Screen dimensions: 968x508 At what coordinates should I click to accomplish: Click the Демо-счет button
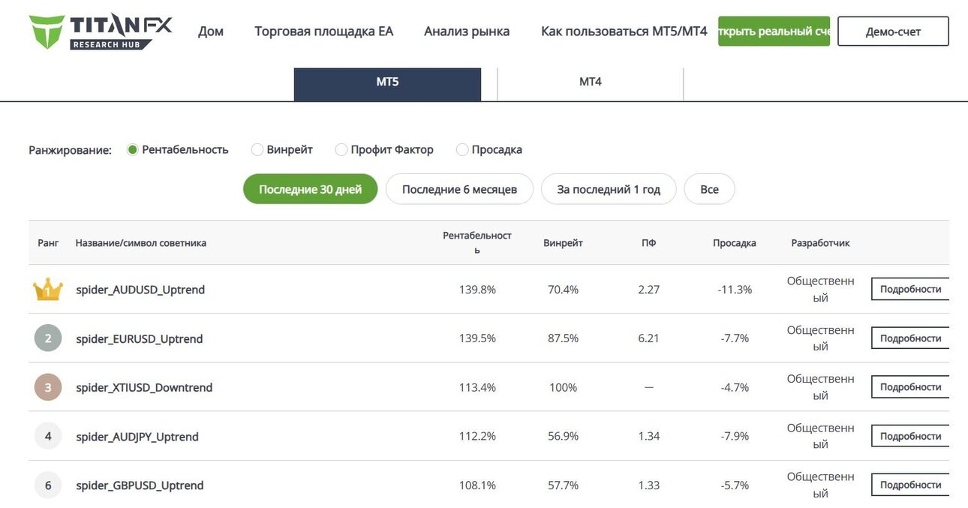click(x=893, y=32)
